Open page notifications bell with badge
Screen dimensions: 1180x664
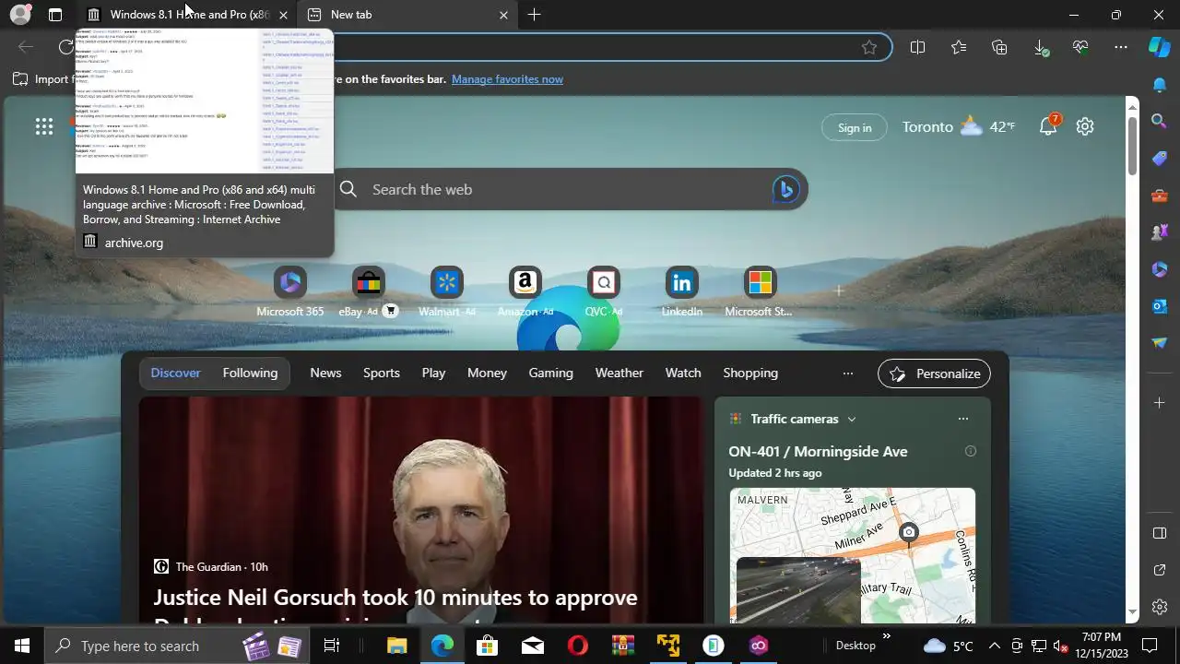(1049, 126)
